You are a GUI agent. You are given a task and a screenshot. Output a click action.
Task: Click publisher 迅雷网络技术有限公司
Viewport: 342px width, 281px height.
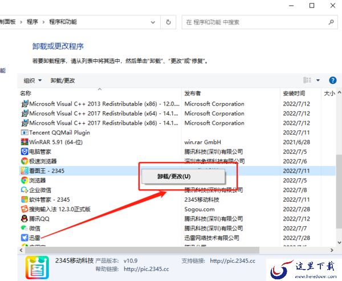212,238
